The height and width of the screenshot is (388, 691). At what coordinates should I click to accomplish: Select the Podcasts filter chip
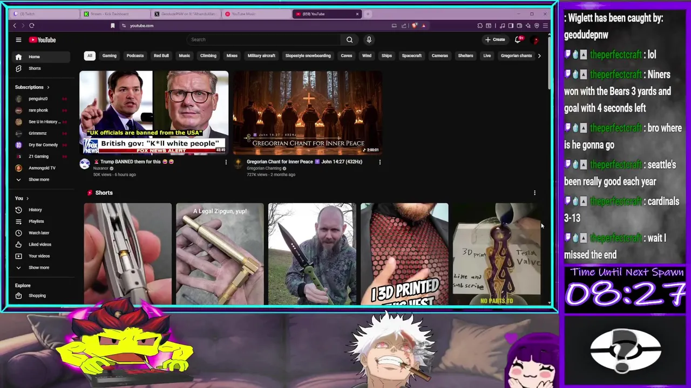(x=135, y=56)
